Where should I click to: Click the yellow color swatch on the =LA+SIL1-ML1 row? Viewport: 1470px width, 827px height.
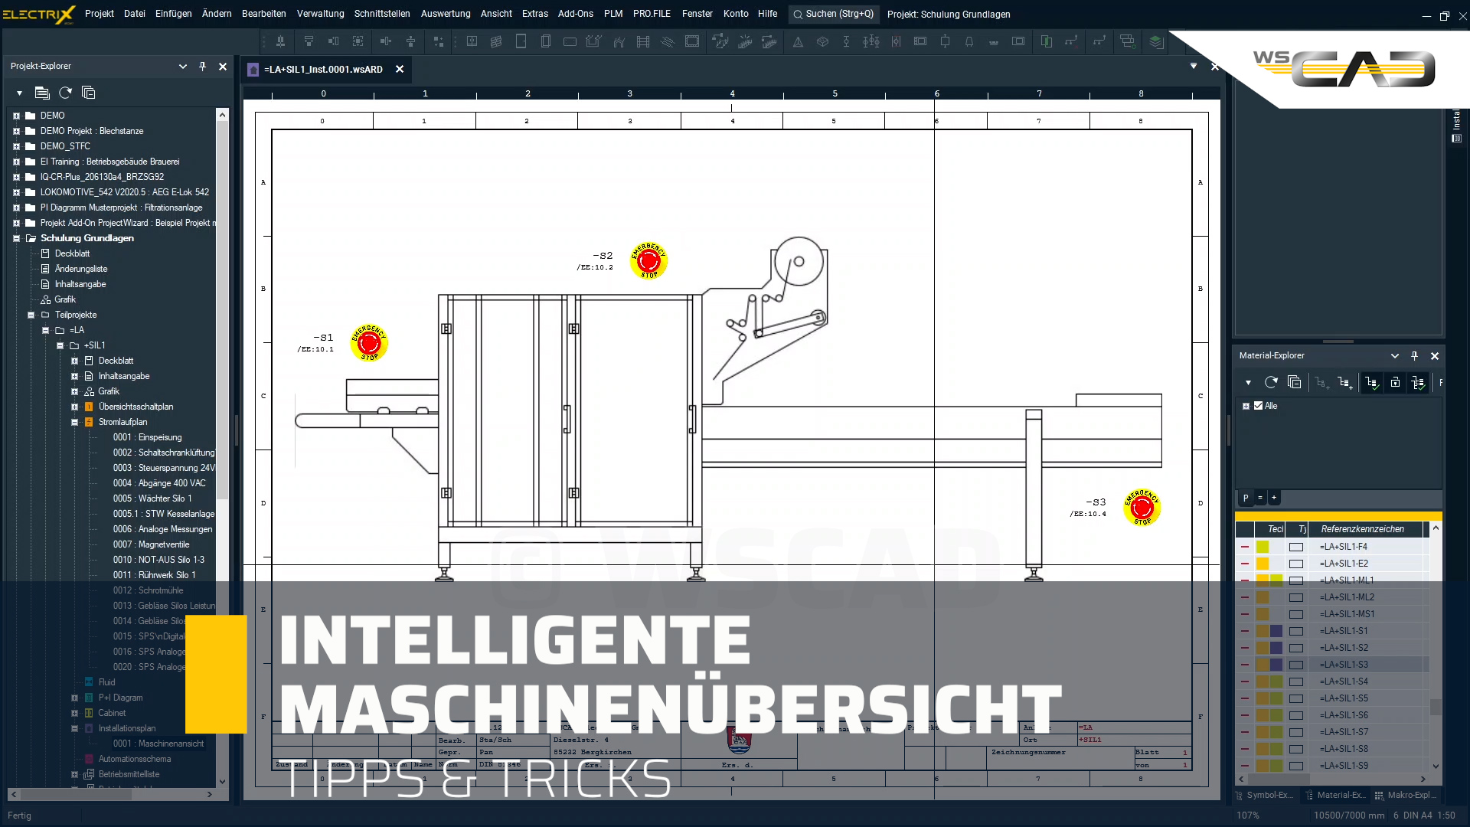pyautogui.click(x=1263, y=580)
